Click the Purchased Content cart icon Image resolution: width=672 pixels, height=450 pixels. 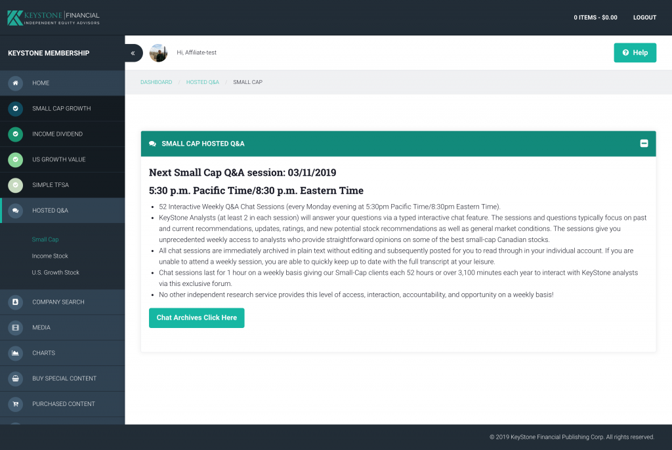pos(16,404)
